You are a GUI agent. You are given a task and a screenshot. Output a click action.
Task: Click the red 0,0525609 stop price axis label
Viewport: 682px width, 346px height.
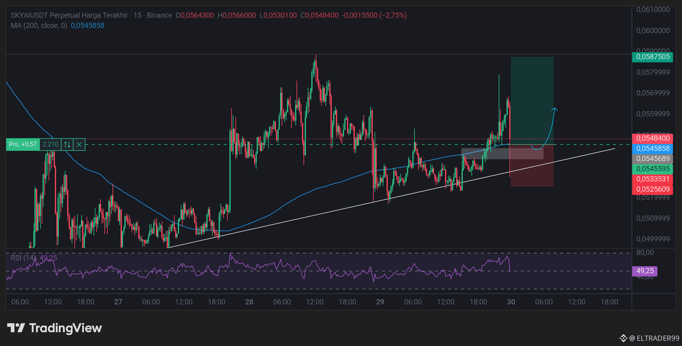(x=653, y=189)
